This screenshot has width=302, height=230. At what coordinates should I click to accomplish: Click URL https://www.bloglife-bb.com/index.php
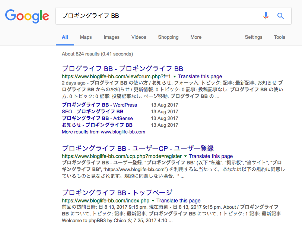coord(105,201)
